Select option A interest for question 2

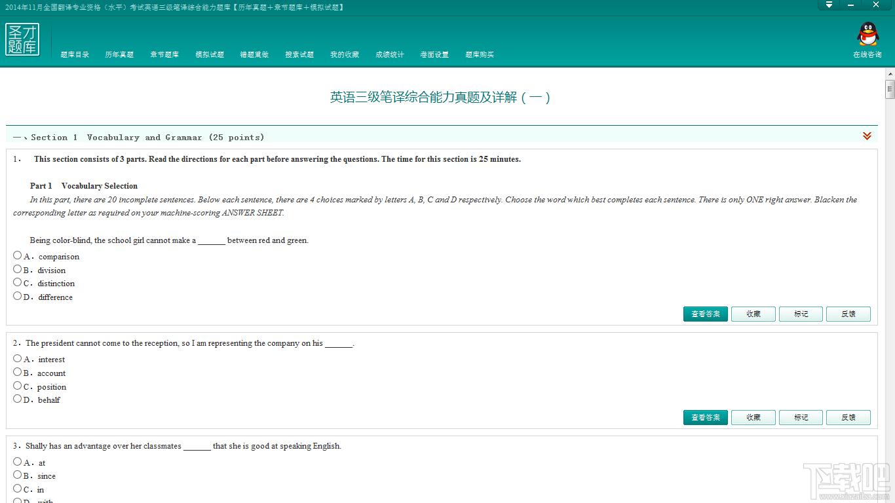tap(17, 358)
